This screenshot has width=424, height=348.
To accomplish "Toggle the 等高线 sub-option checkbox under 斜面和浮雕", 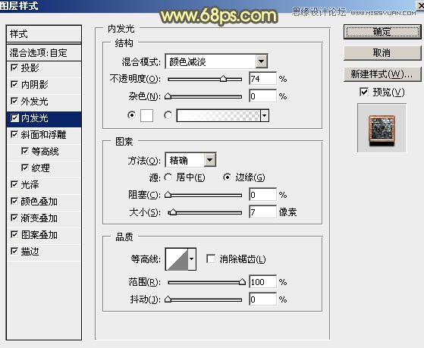I will click(25, 151).
